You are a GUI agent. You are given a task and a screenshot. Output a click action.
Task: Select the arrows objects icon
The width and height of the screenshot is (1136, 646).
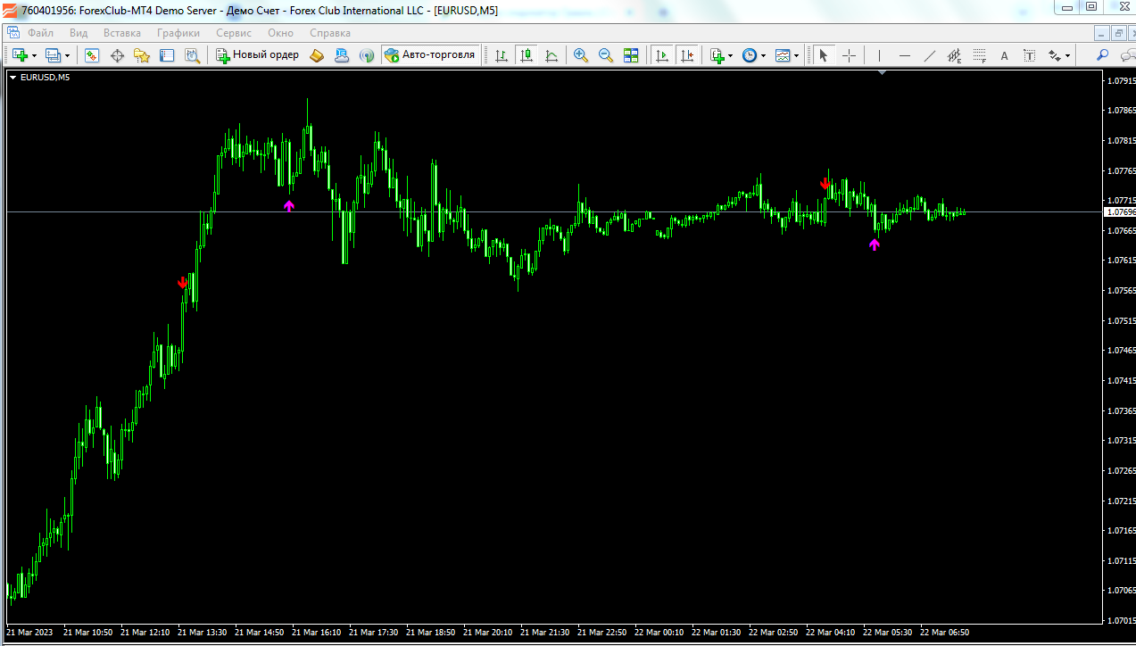tap(1054, 55)
